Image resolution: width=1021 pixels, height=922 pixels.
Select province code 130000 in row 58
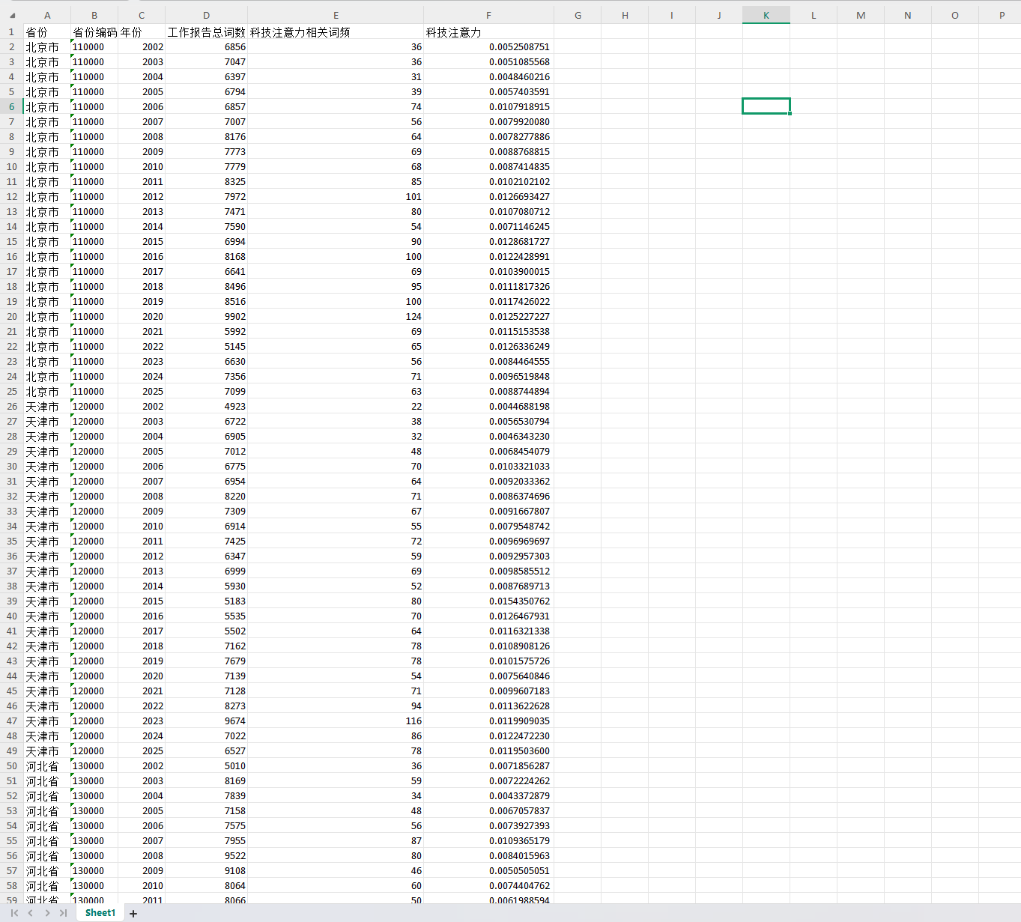pyautogui.click(x=94, y=886)
